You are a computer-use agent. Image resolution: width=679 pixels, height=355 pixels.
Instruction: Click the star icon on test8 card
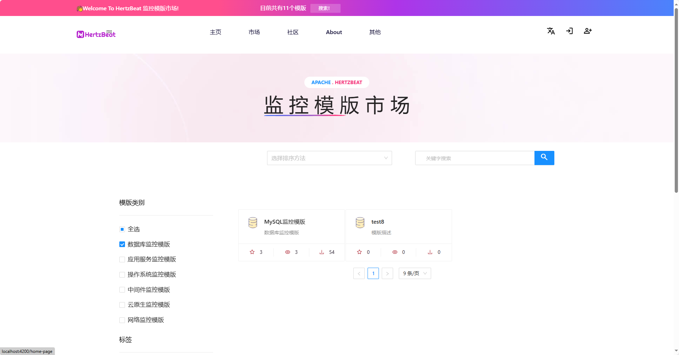click(359, 252)
